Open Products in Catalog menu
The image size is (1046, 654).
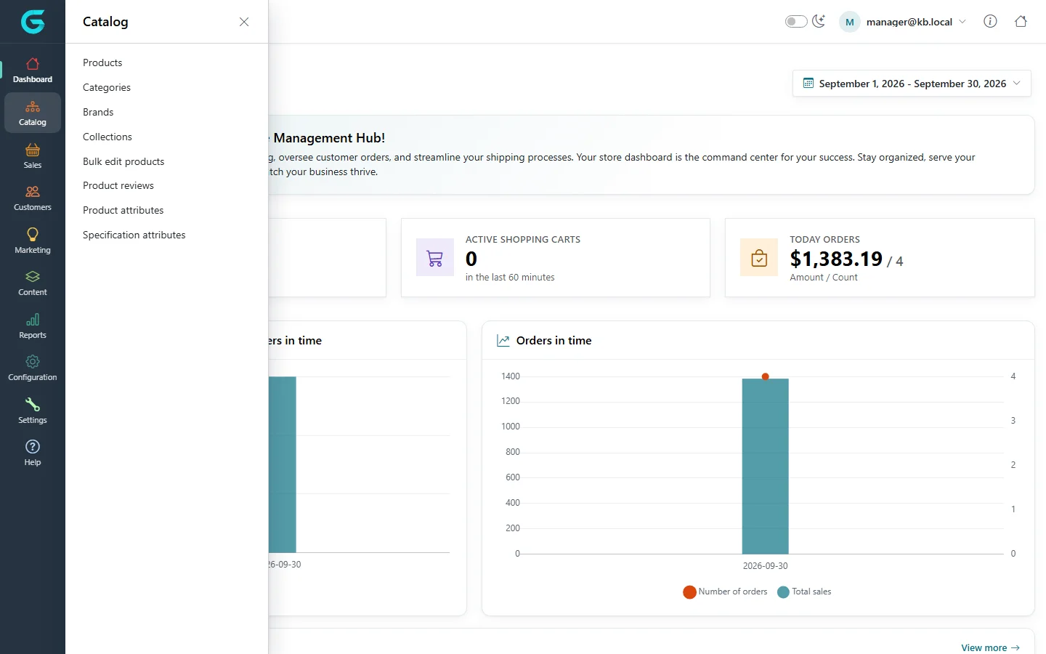[x=102, y=62]
